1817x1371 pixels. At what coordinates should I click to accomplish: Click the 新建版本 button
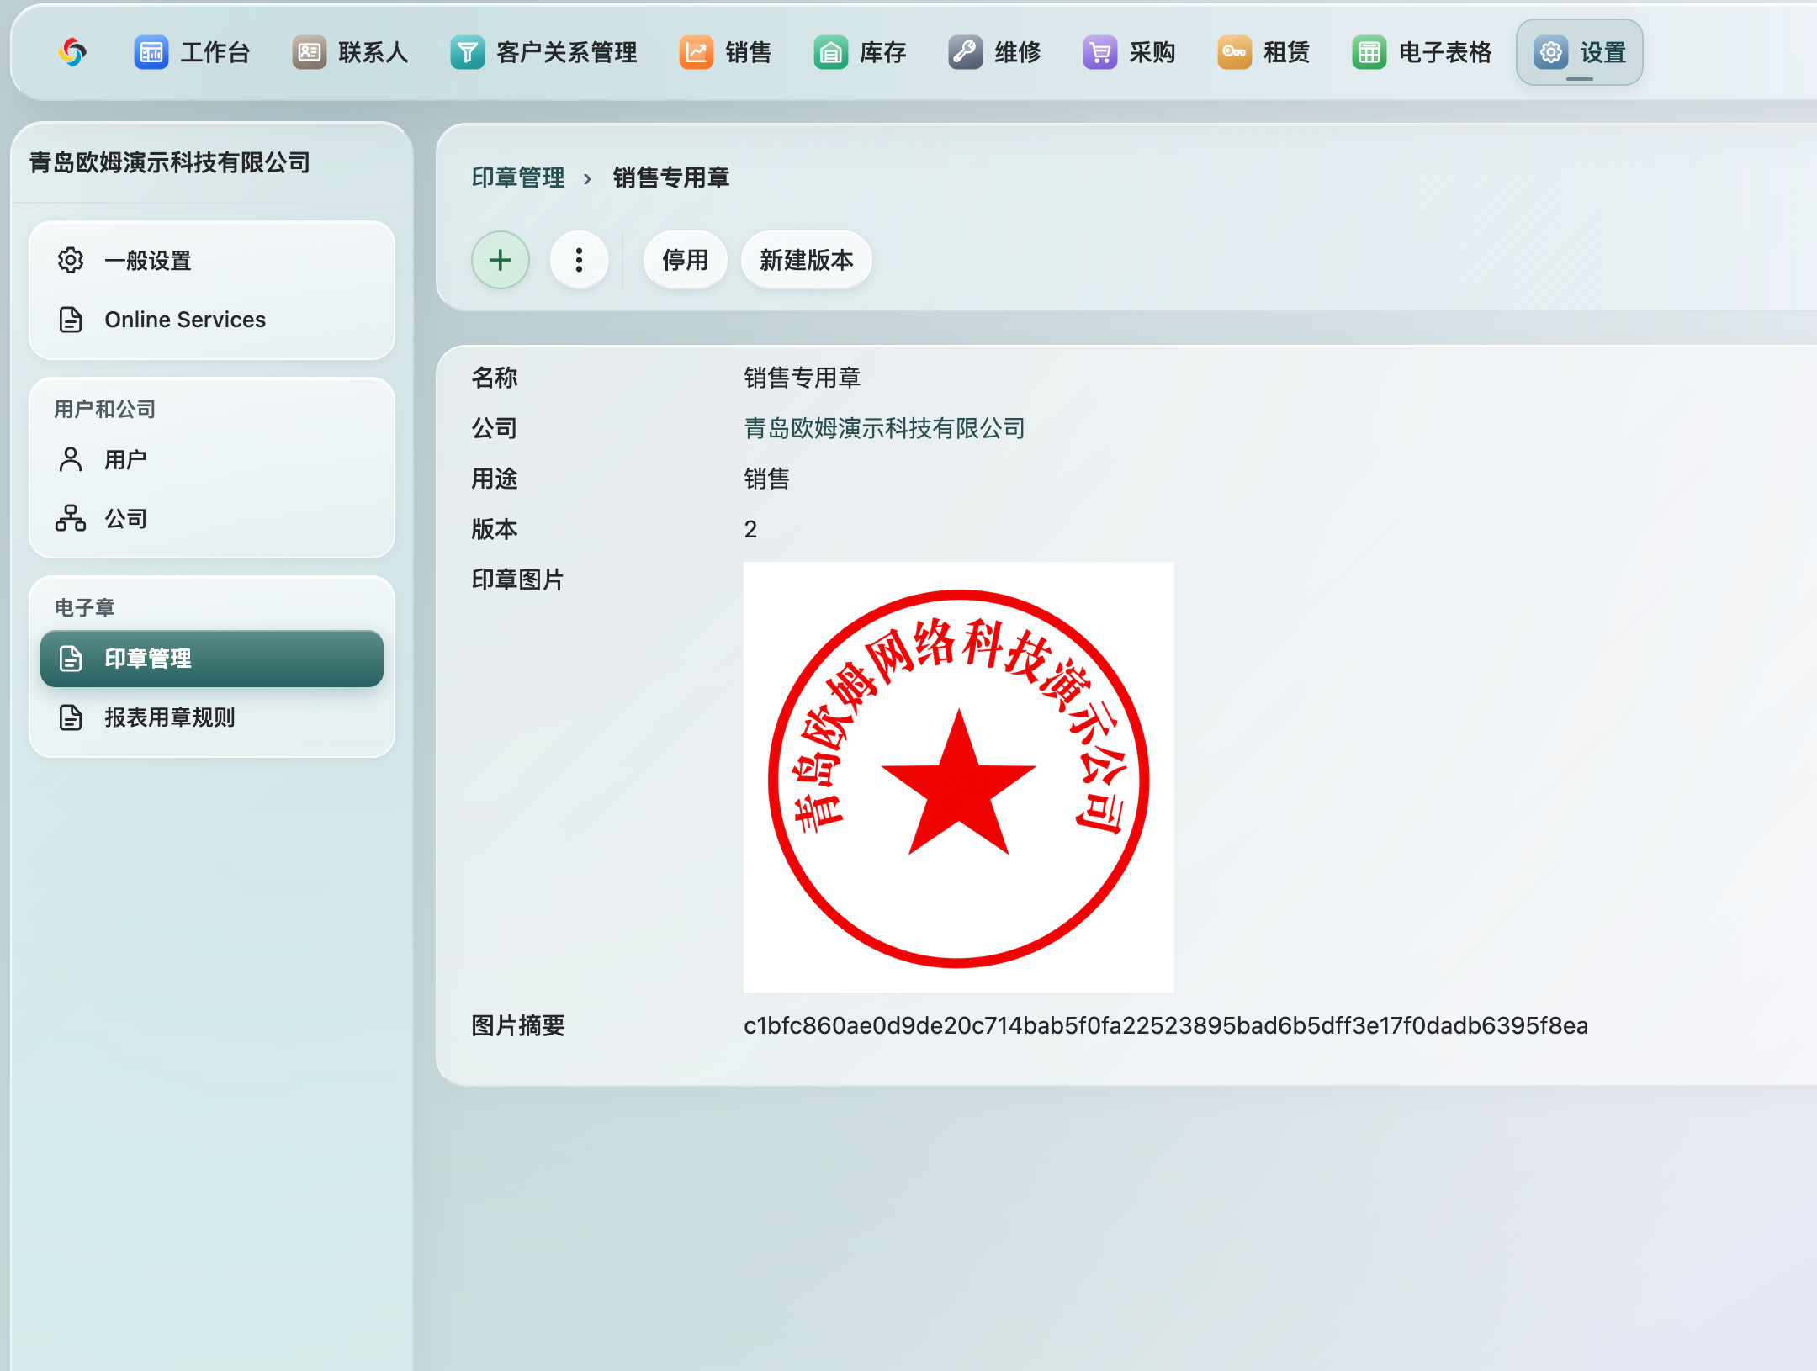(806, 260)
